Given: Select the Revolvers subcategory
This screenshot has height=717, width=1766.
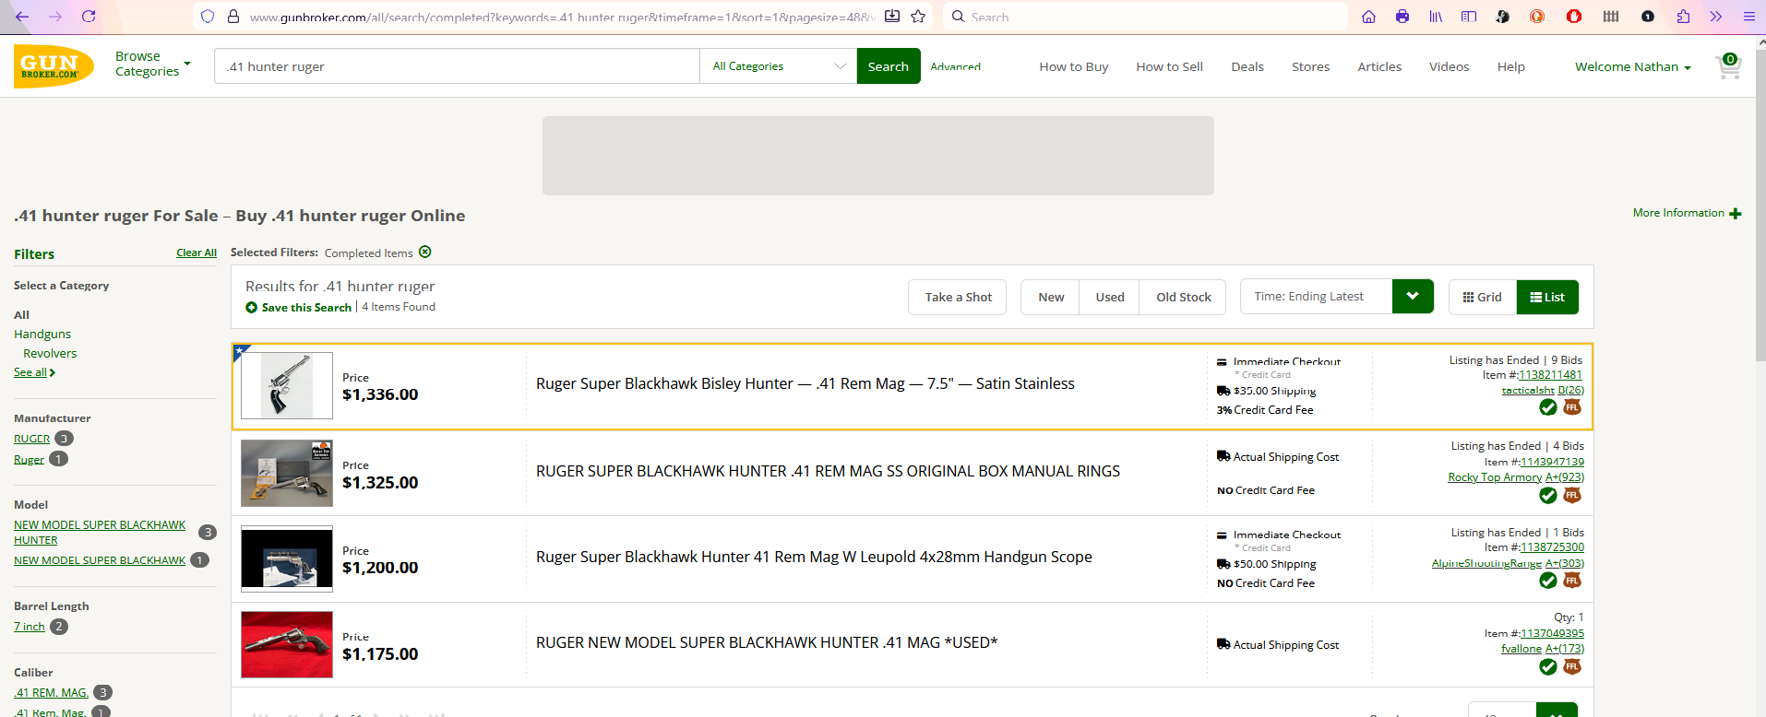Looking at the screenshot, I should pos(50,353).
